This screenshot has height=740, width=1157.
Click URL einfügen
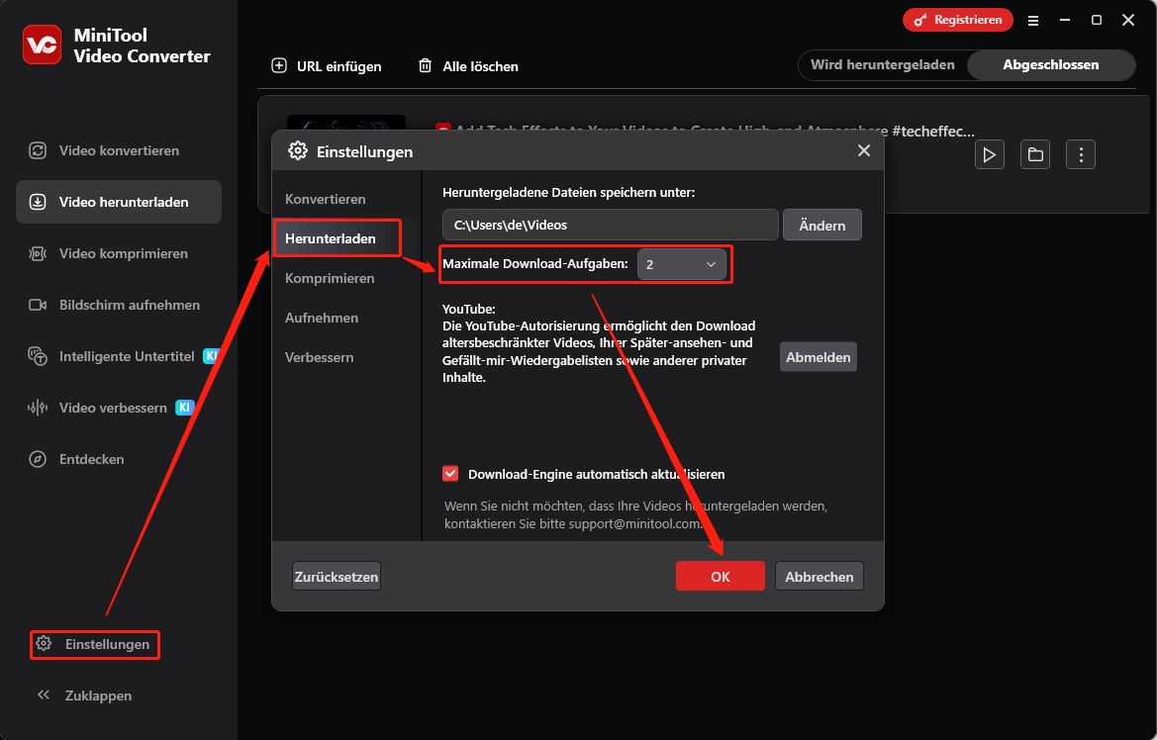coord(327,66)
